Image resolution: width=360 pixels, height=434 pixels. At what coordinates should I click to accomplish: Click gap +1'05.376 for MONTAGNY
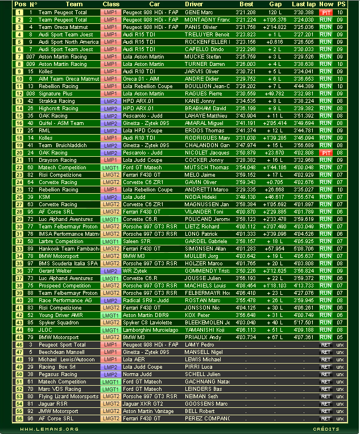(x=274, y=20)
